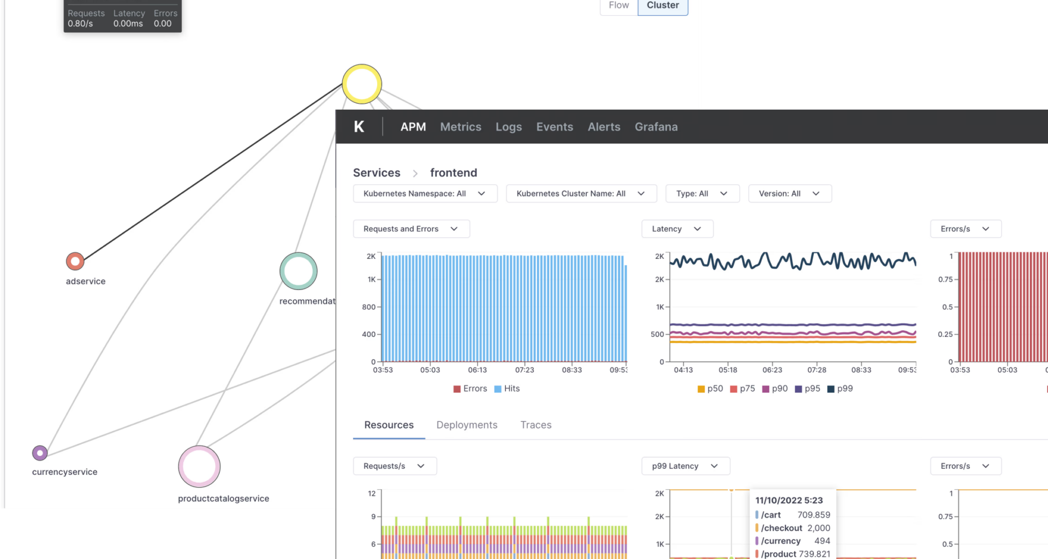Image resolution: width=1048 pixels, height=559 pixels.
Task: Switch service map to Flow view
Action: point(619,5)
